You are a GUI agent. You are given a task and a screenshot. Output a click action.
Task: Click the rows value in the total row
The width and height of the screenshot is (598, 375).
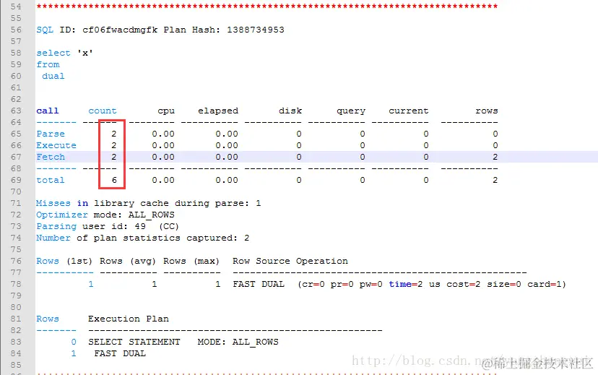click(x=495, y=180)
